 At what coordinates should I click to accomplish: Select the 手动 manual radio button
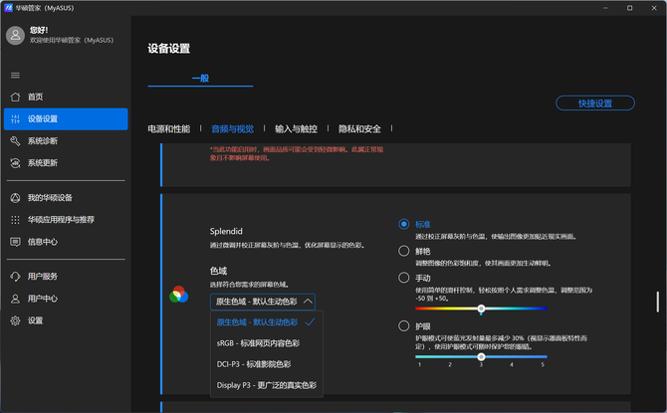point(404,278)
